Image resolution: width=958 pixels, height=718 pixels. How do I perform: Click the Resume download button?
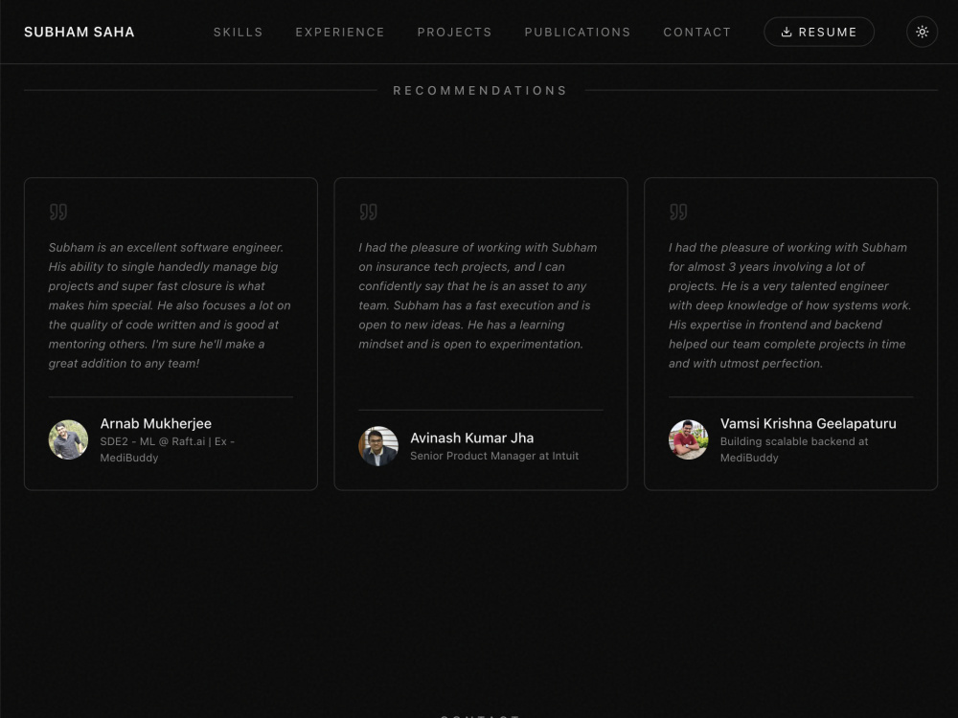[x=819, y=32]
